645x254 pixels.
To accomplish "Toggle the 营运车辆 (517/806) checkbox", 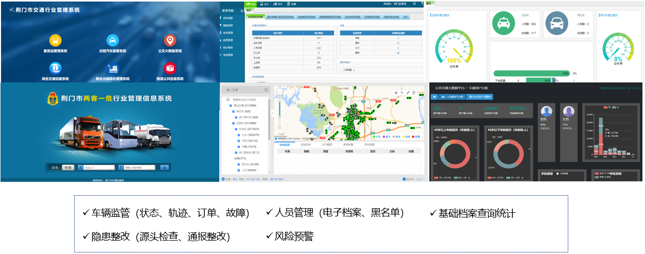I will [231, 105].
